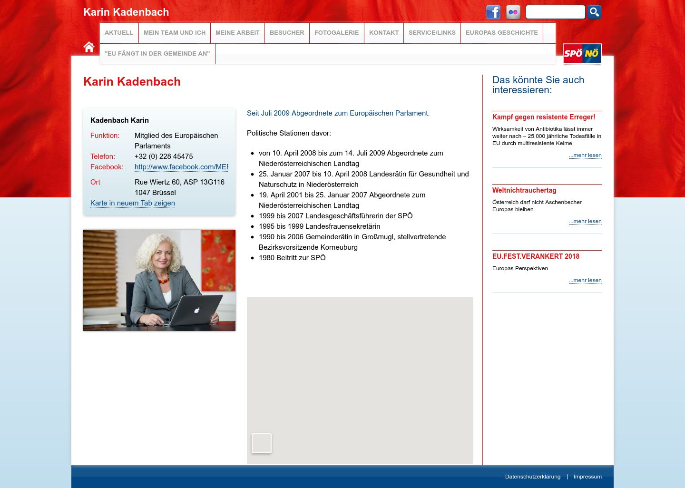Read more about resistente Erreger

585,155
